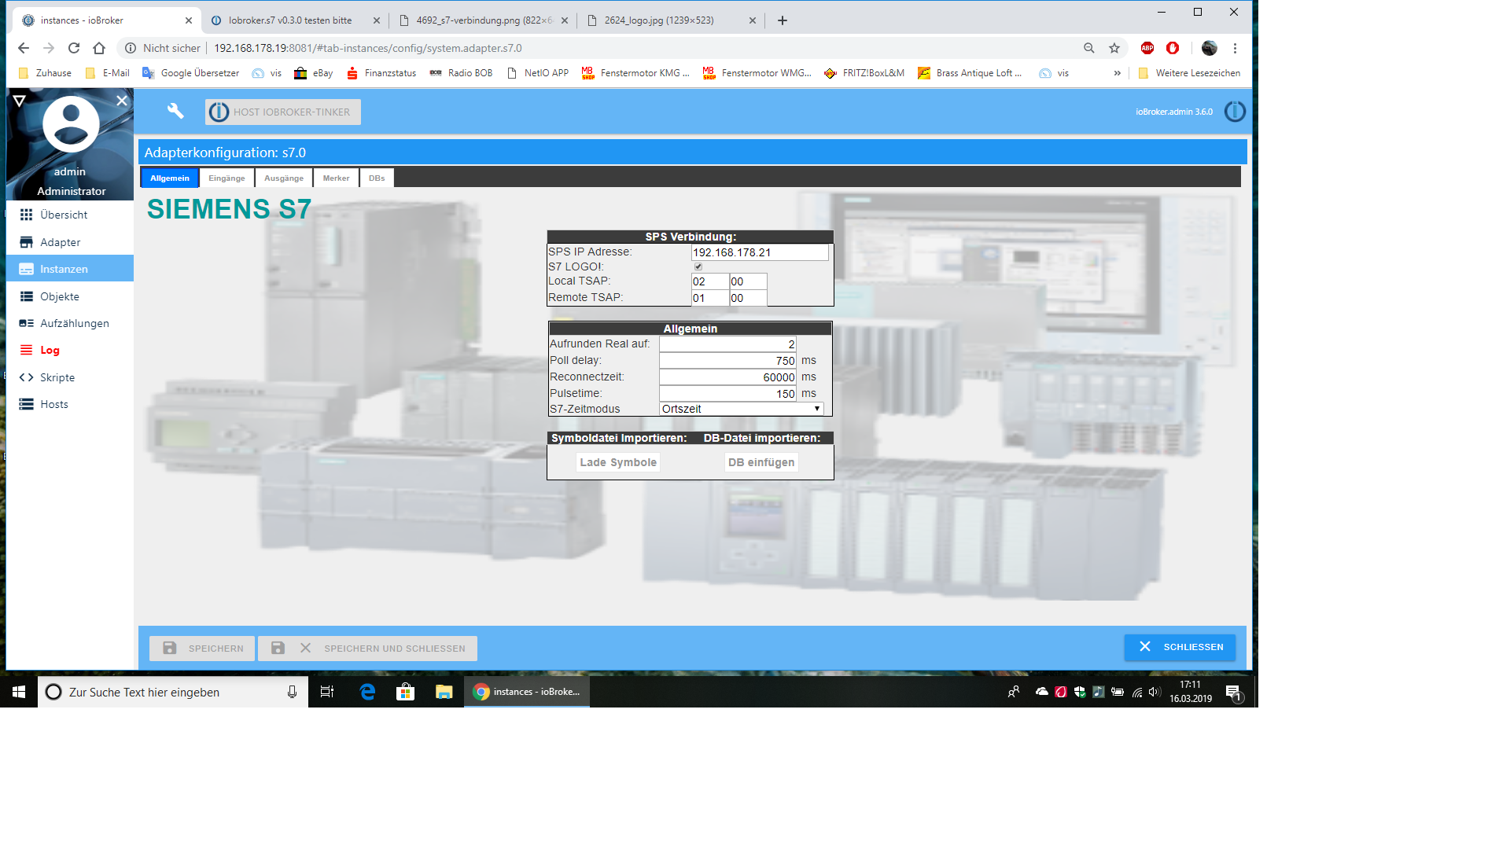Click the address bar URL
This screenshot has height=849, width=1510.
click(368, 48)
